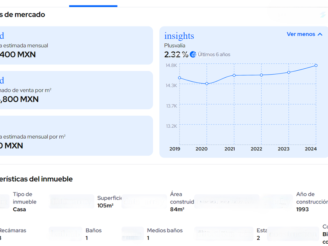This screenshot has width=328, height=246.
Task: Click the faint icon at top-right of the header
Action: click(323, 15)
